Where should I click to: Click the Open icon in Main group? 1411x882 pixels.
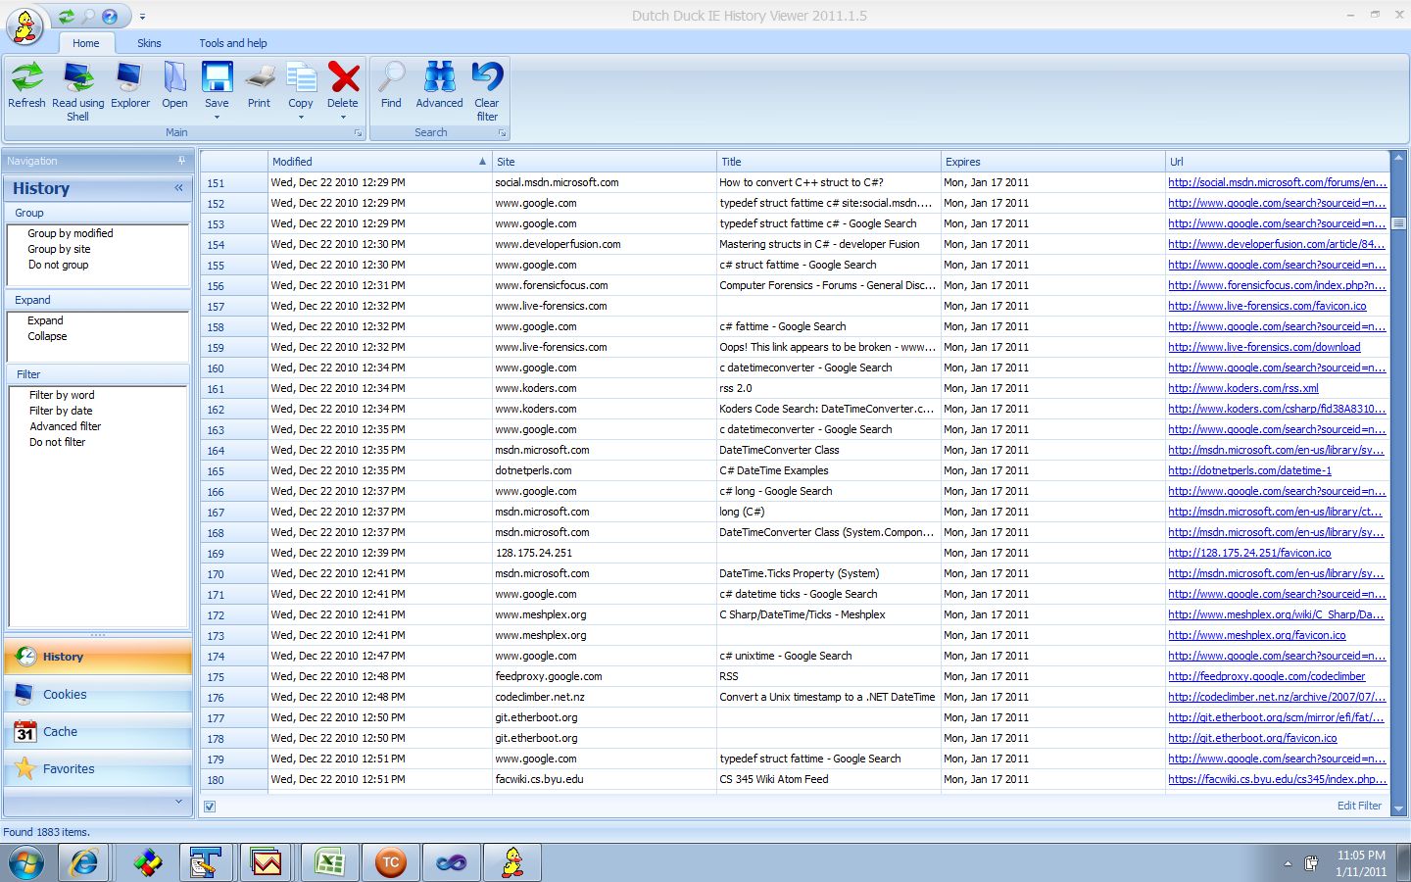(x=174, y=77)
